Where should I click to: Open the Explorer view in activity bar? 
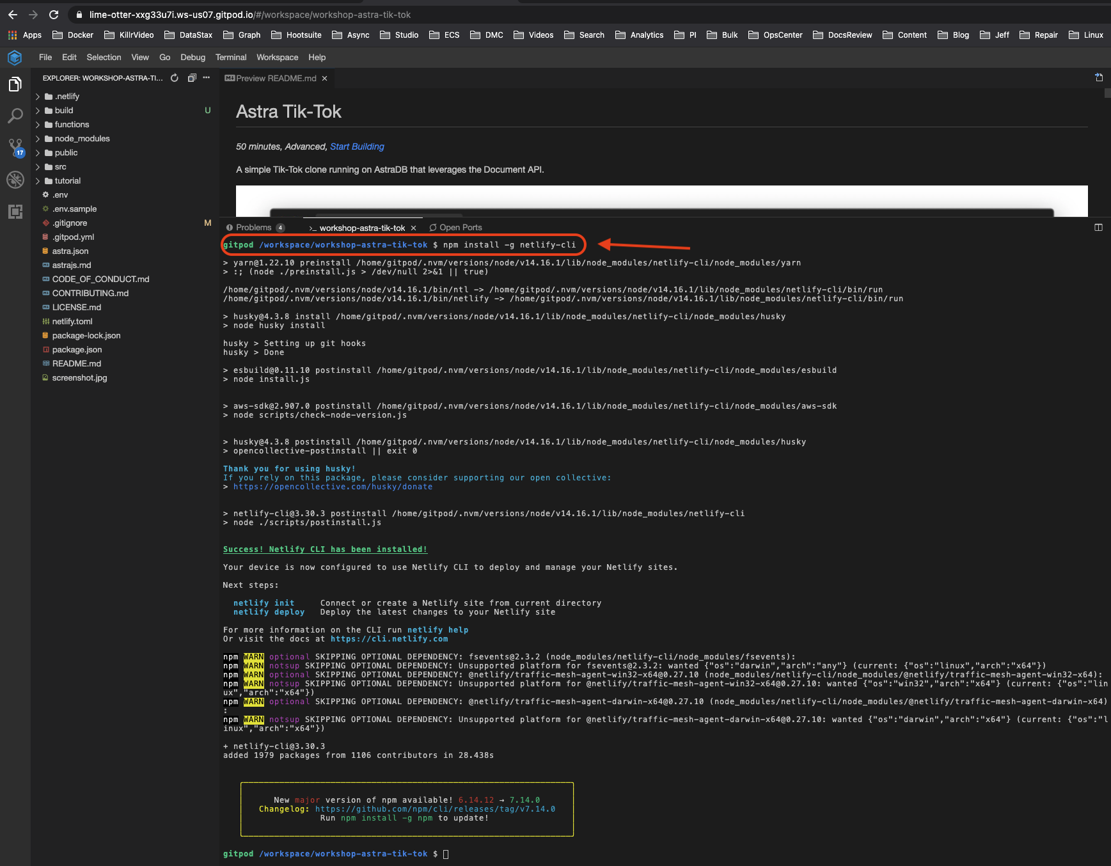coord(15,84)
